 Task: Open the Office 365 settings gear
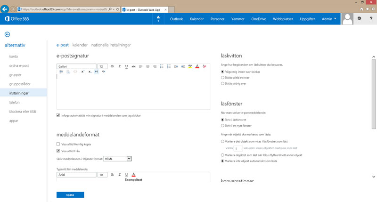coord(359,19)
